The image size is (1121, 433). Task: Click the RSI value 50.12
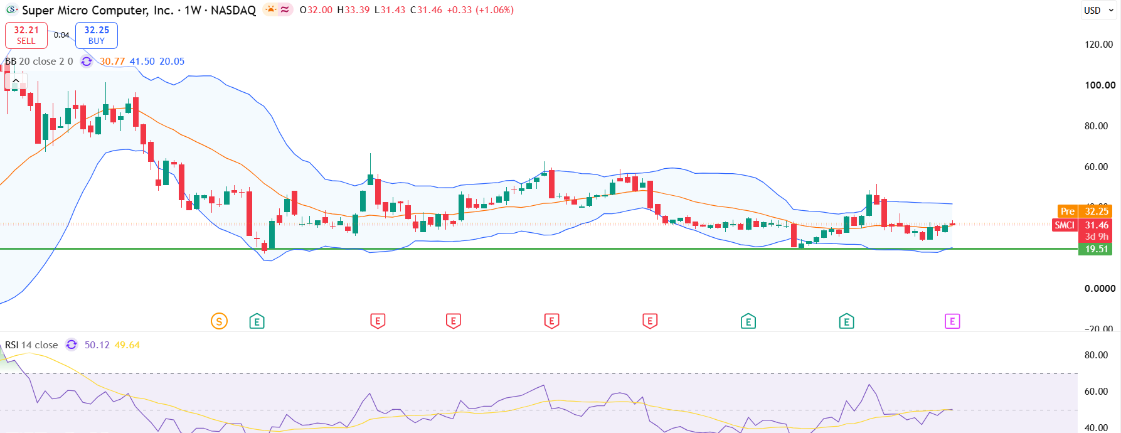(x=97, y=345)
